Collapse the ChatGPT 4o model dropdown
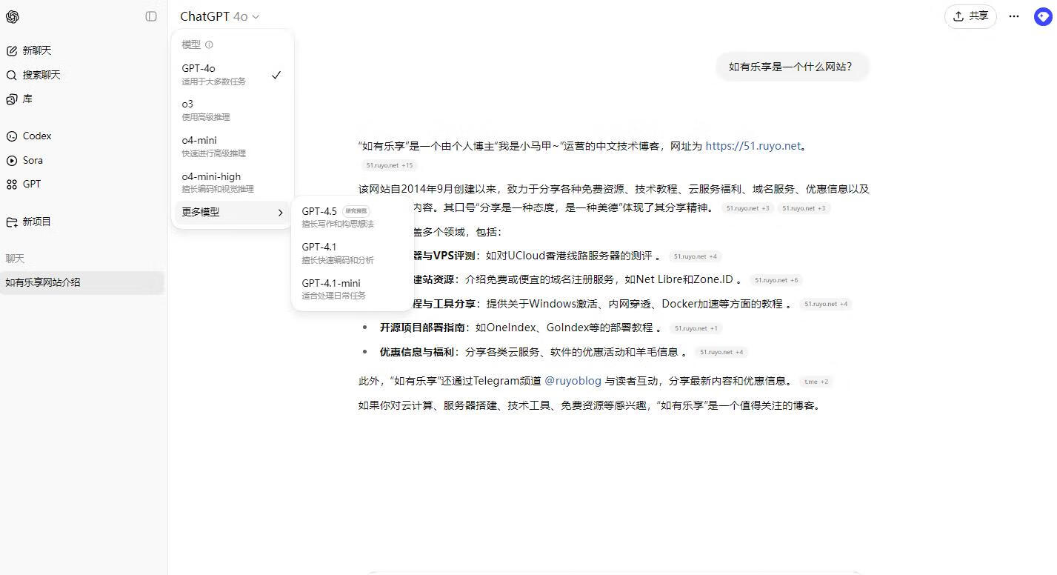 tap(220, 16)
